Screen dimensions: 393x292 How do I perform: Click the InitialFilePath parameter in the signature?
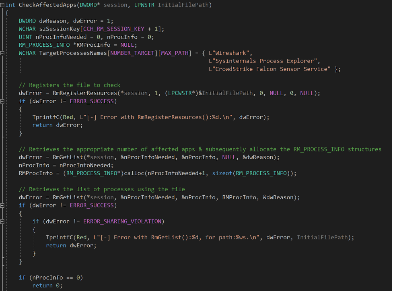[x=183, y=5]
